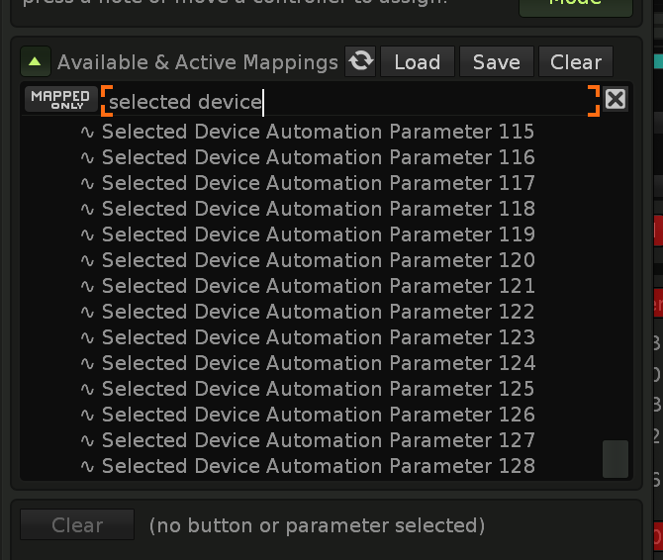Clear all mappings in the header
Viewport: 663px width, 560px height.
[575, 62]
